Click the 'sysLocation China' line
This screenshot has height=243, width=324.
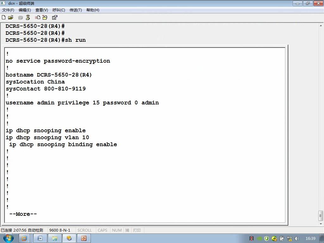click(x=35, y=82)
